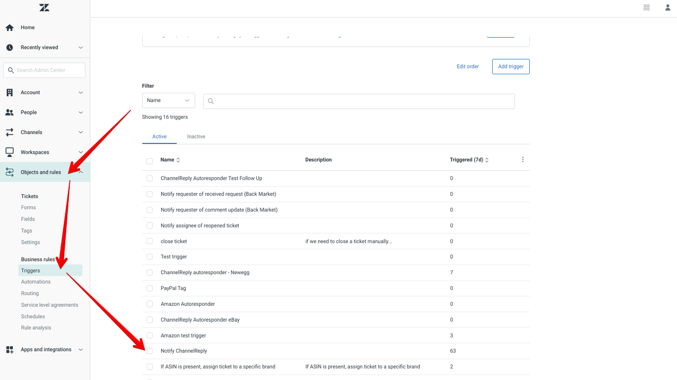Open the table options three-dot menu
Image resolution: width=677 pixels, height=380 pixels.
coord(522,159)
